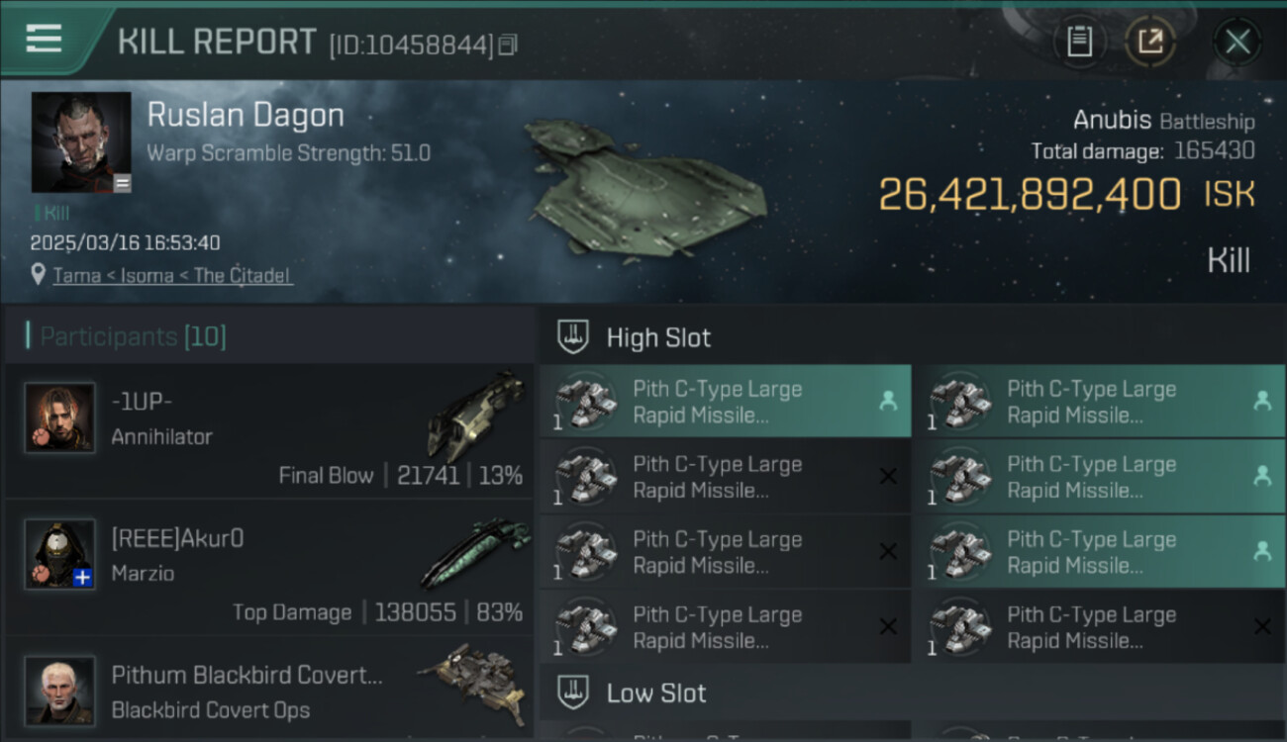The height and width of the screenshot is (742, 1287).
Task: Click the 26,421,892,400 ISK value
Action: point(1030,195)
